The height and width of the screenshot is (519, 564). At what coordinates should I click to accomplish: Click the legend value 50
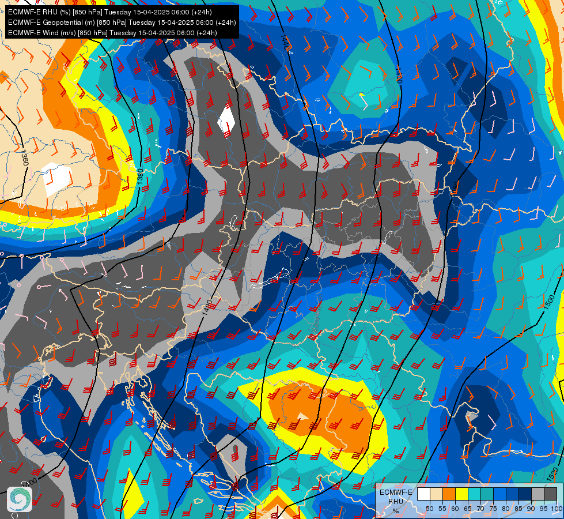(430, 509)
